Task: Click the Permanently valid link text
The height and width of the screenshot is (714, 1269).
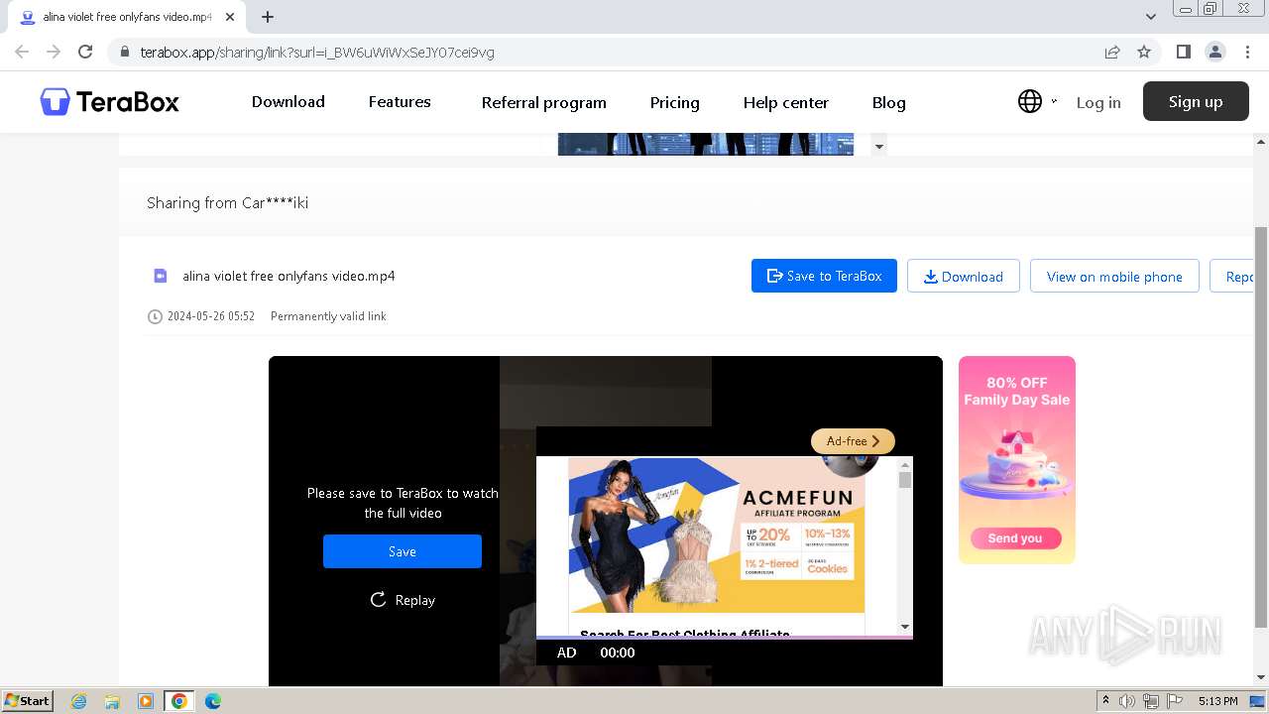Action: tap(328, 316)
